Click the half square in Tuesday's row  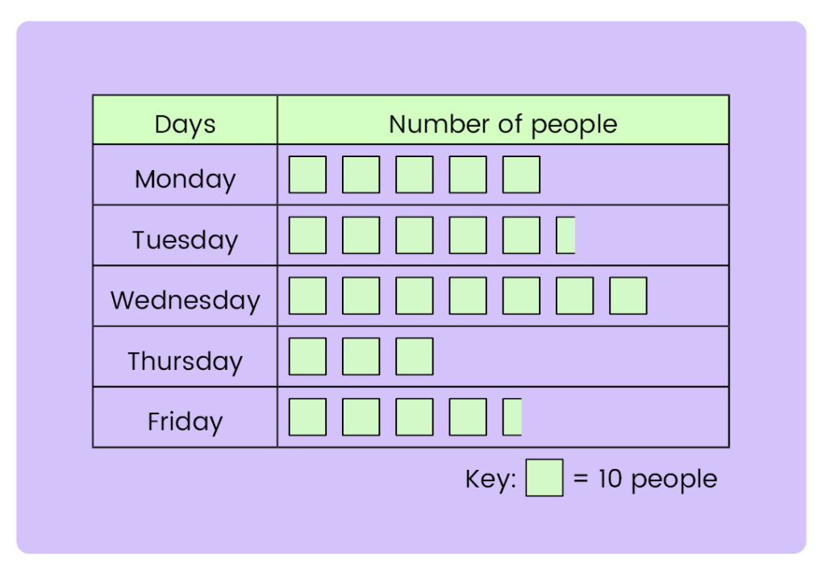(565, 235)
